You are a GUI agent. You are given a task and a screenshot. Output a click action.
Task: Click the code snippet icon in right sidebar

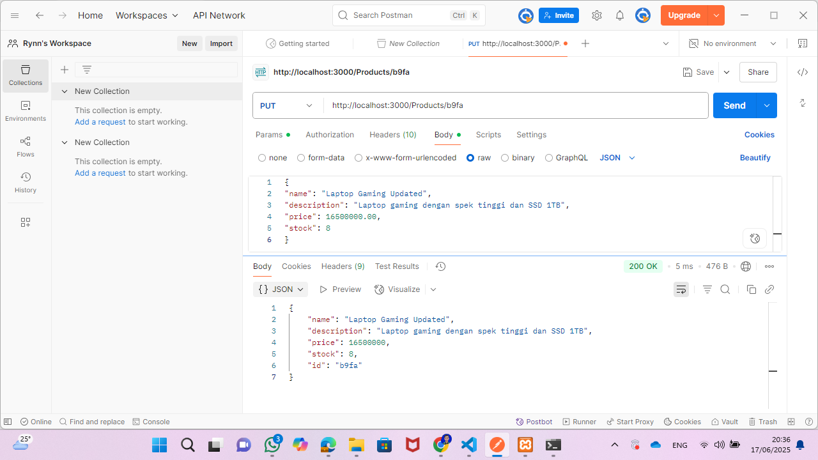click(803, 72)
